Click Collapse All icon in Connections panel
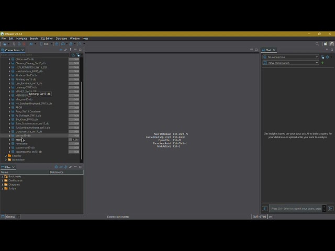This screenshot has height=251, width=335. click(x=61, y=50)
